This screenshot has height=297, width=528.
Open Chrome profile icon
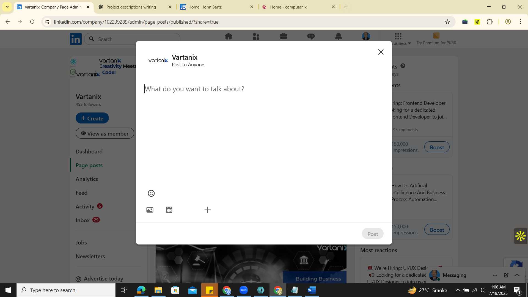pos(508,22)
